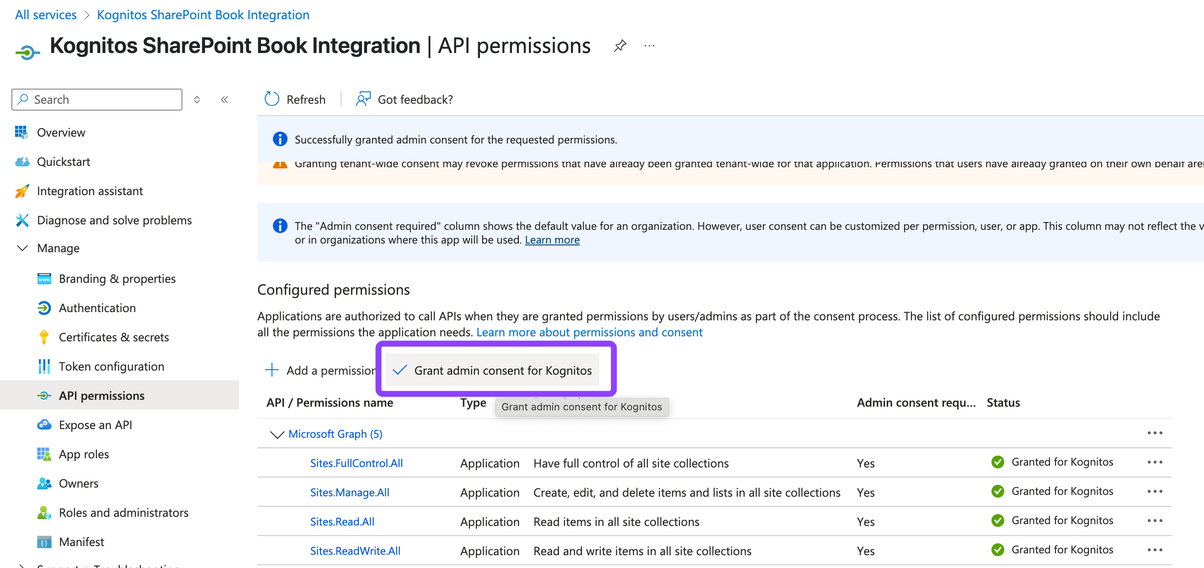Click the Refresh icon in the toolbar
This screenshot has height=568, width=1204.
click(272, 99)
